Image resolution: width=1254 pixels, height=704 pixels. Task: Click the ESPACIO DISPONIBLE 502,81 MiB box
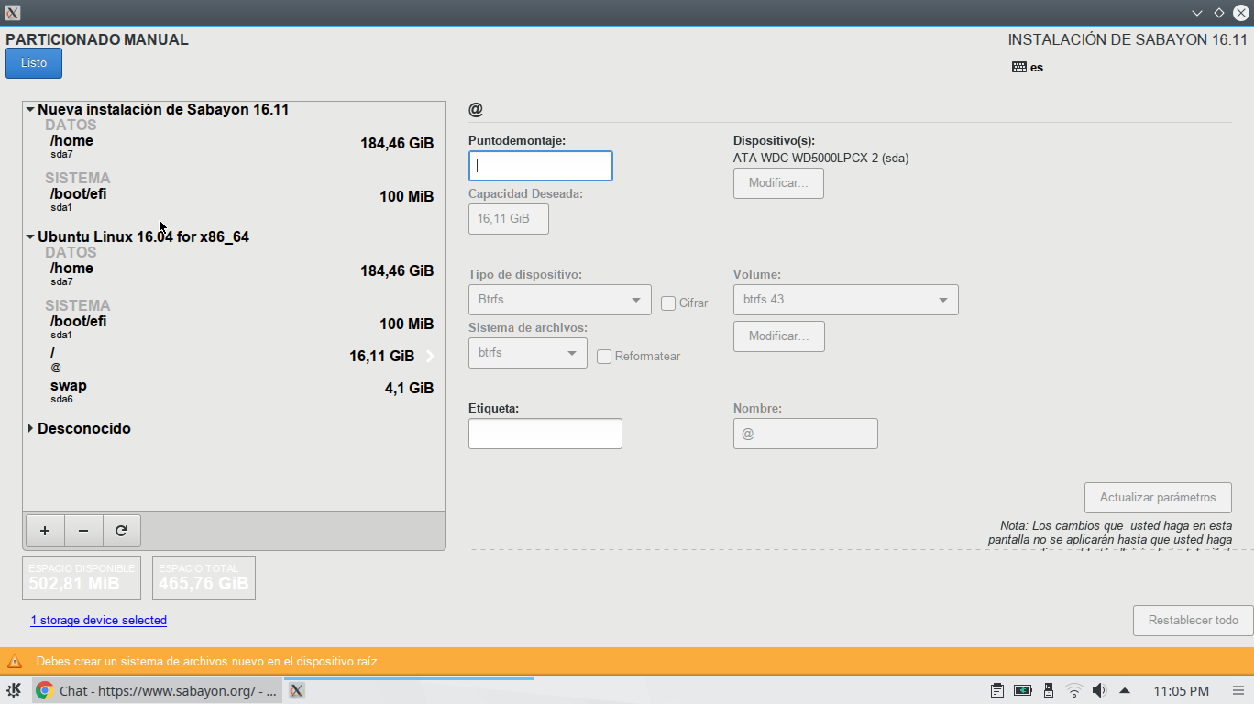(82, 577)
